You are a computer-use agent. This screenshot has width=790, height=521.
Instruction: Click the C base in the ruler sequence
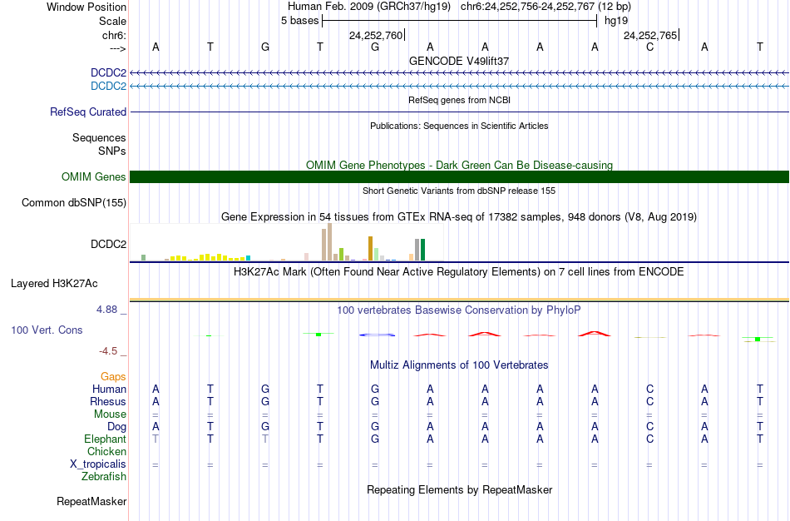coord(650,47)
